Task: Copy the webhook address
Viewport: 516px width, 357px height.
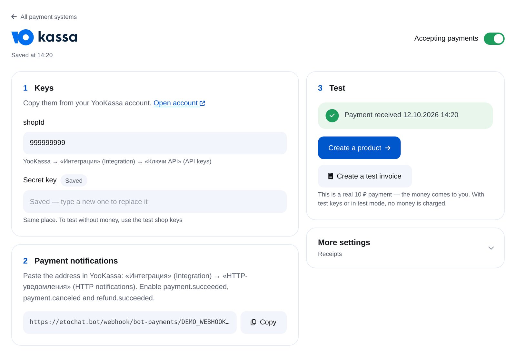Action: coord(263,322)
